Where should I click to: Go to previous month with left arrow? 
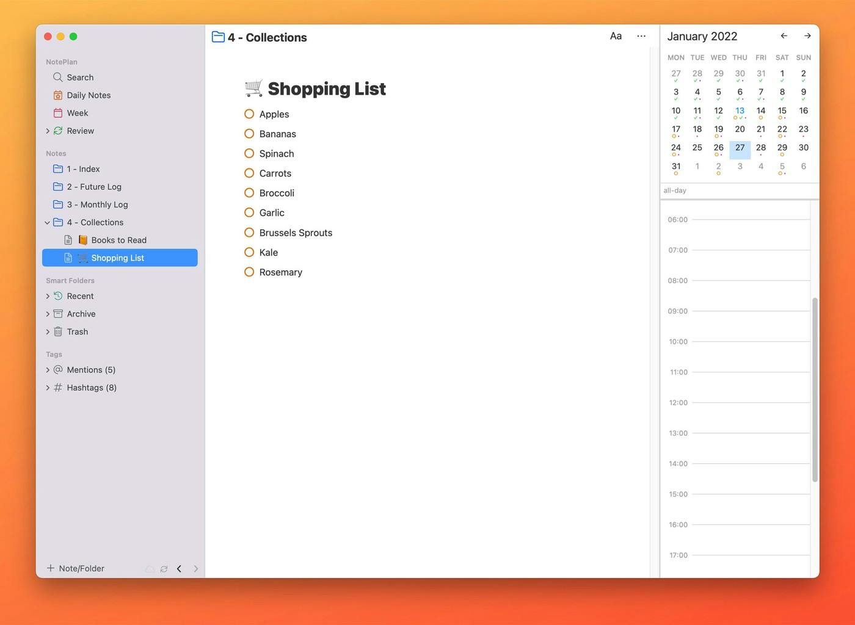click(x=784, y=36)
